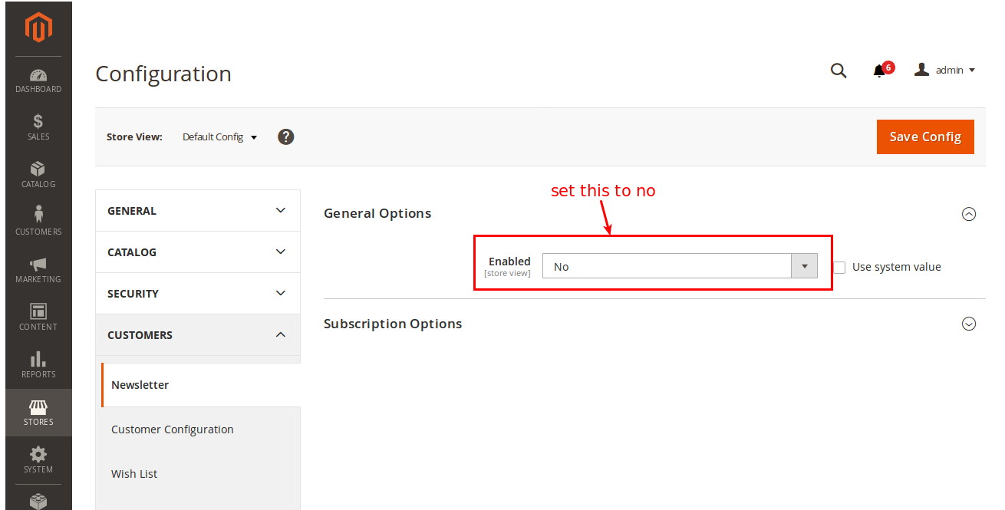Expand the Subscription Options section

click(x=969, y=324)
